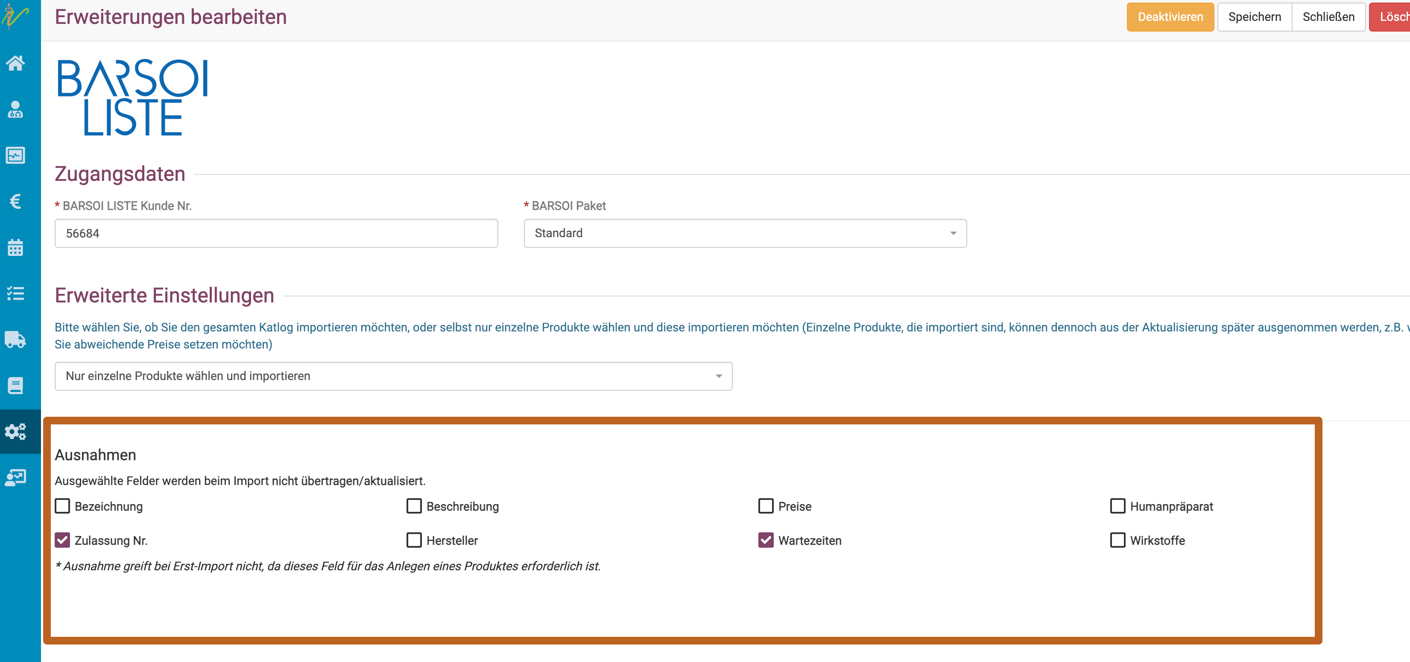This screenshot has width=1410, height=662.
Task: Click the 'Zugangsdaten' section heading
Action: coord(120,174)
